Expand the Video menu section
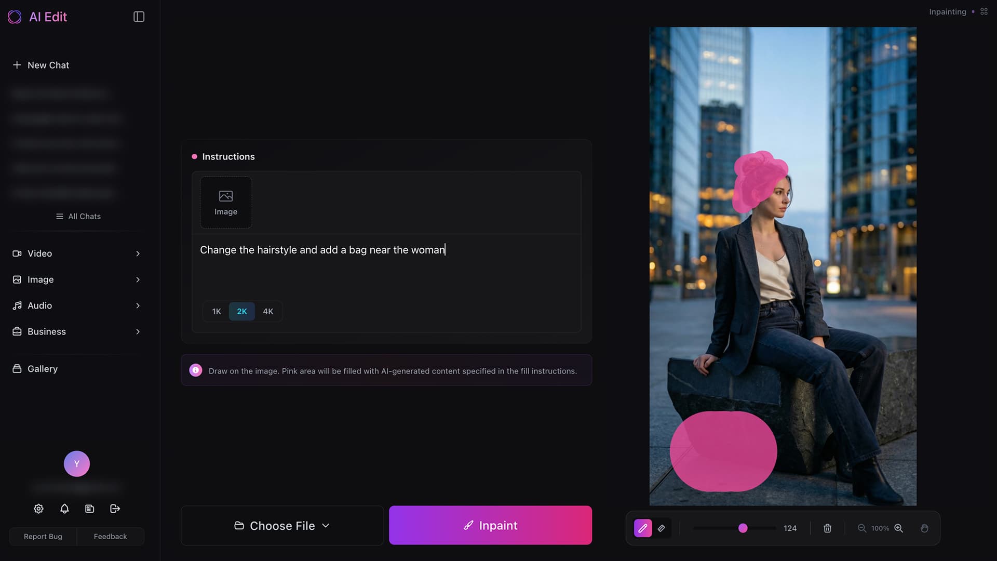 click(77, 253)
